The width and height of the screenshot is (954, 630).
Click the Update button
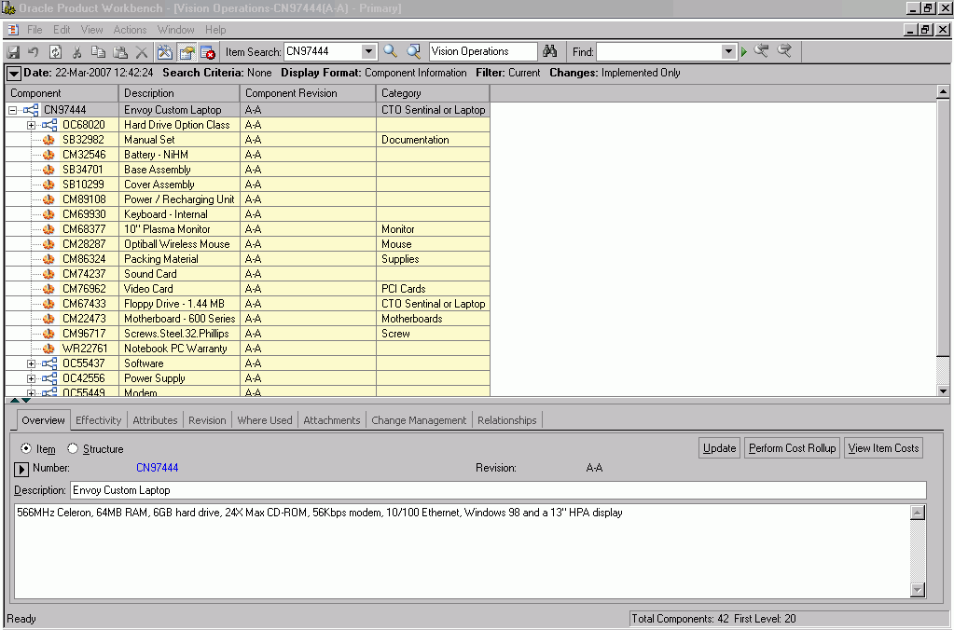click(719, 448)
